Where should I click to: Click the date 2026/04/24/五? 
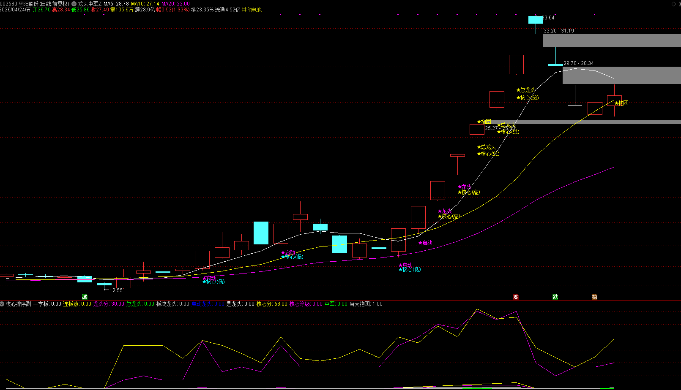[x=16, y=10]
